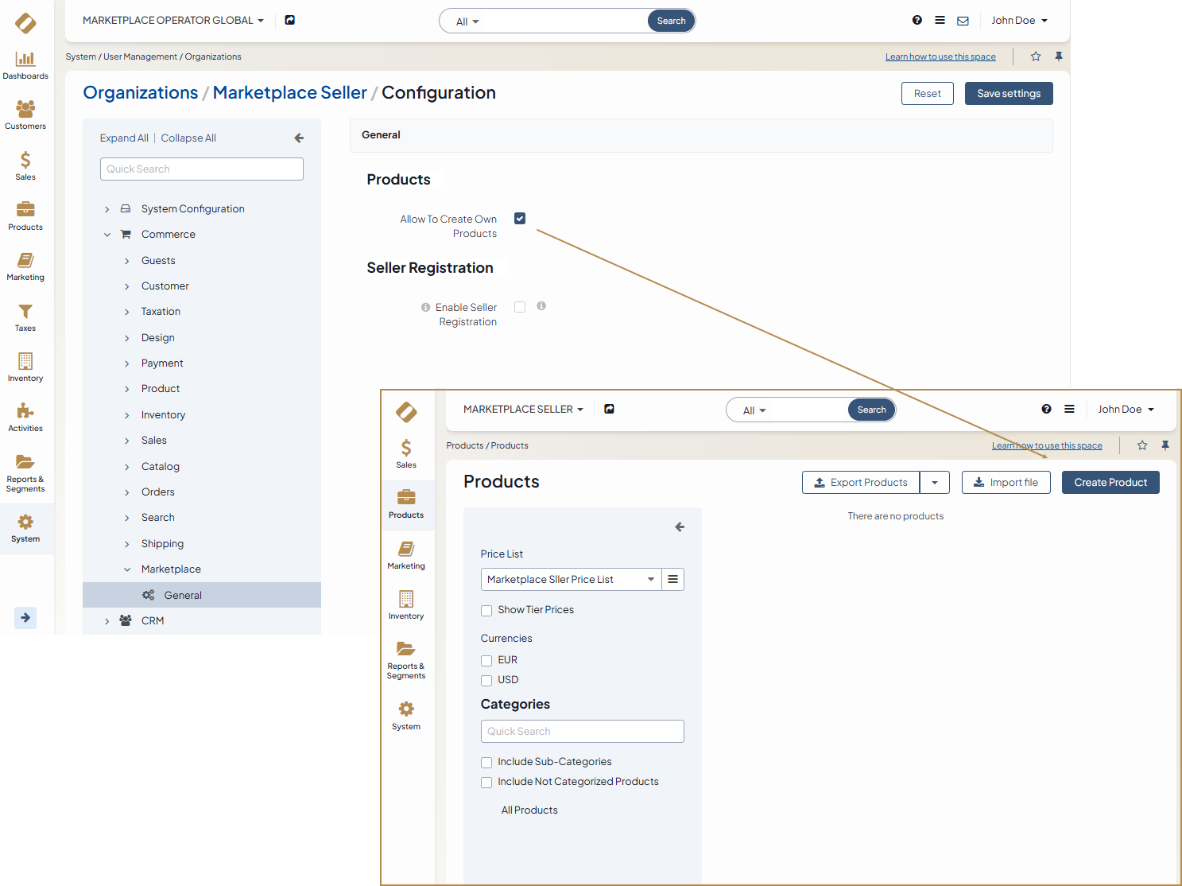1182x886 pixels.
Task: Select General under Marketplace in tree
Action: point(183,595)
